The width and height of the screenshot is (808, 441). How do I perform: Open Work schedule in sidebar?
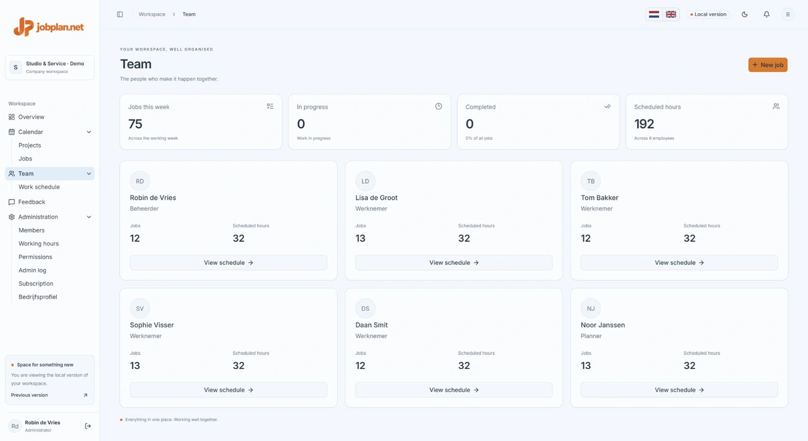tap(39, 187)
